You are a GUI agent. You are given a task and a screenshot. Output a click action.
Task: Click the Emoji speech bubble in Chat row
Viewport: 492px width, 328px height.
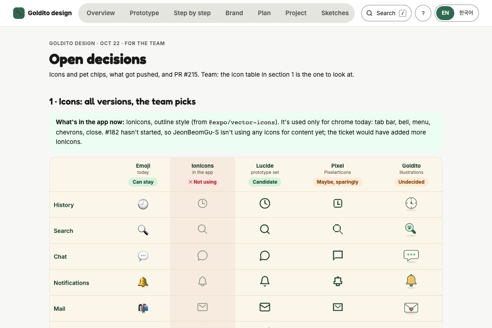pyautogui.click(x=143, y=256)
